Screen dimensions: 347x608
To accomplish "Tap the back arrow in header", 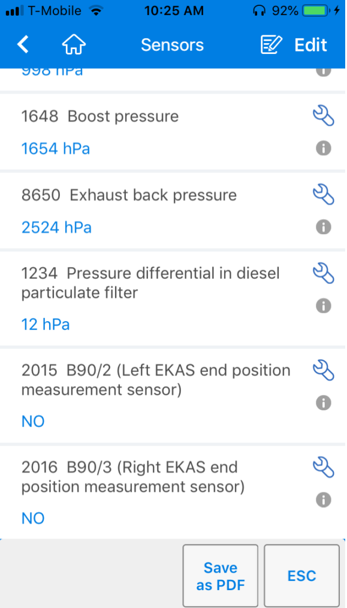I will 23,45.
